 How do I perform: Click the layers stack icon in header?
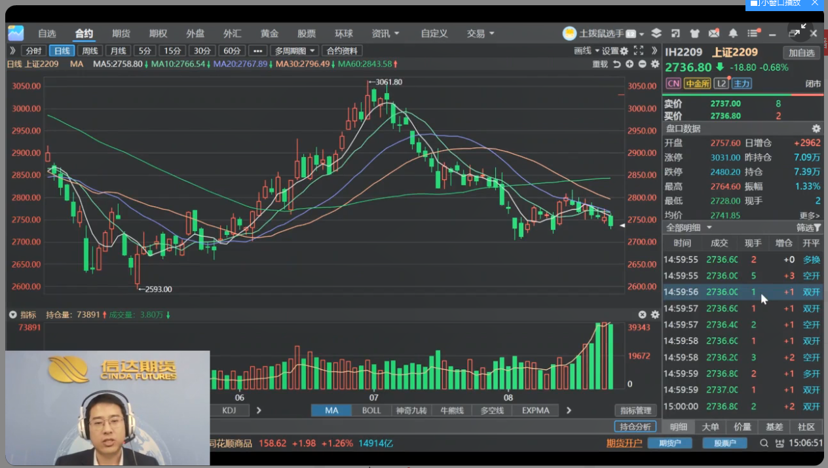click(656, 33)
